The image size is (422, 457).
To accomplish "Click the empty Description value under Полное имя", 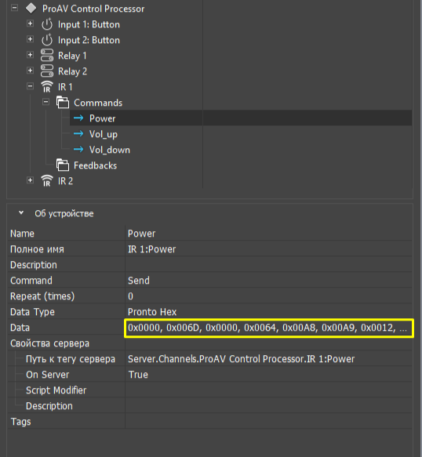I will tap(268, 265).
